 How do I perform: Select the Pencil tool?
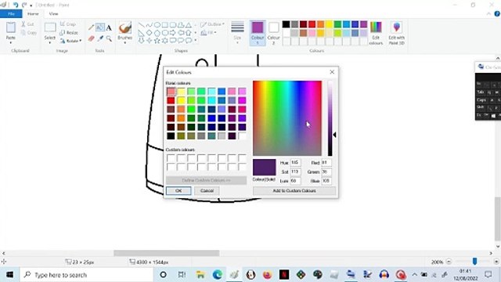point(91,28)
